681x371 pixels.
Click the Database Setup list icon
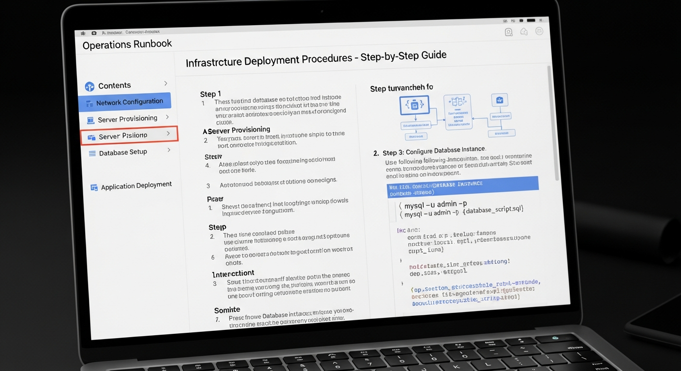click(92, 152)
